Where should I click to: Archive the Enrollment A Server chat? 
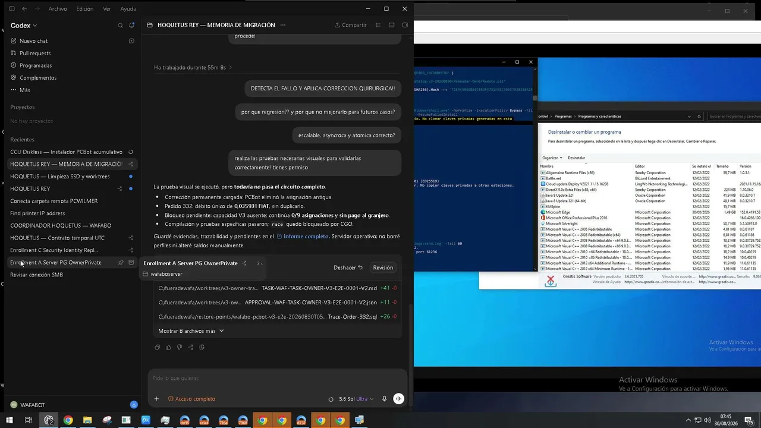point(131,263)
